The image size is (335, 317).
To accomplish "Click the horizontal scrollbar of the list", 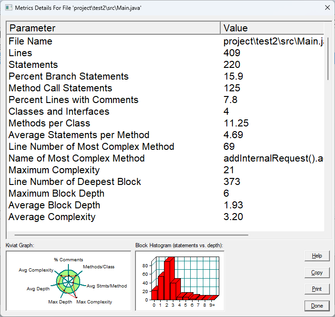I will coord(131,235).
